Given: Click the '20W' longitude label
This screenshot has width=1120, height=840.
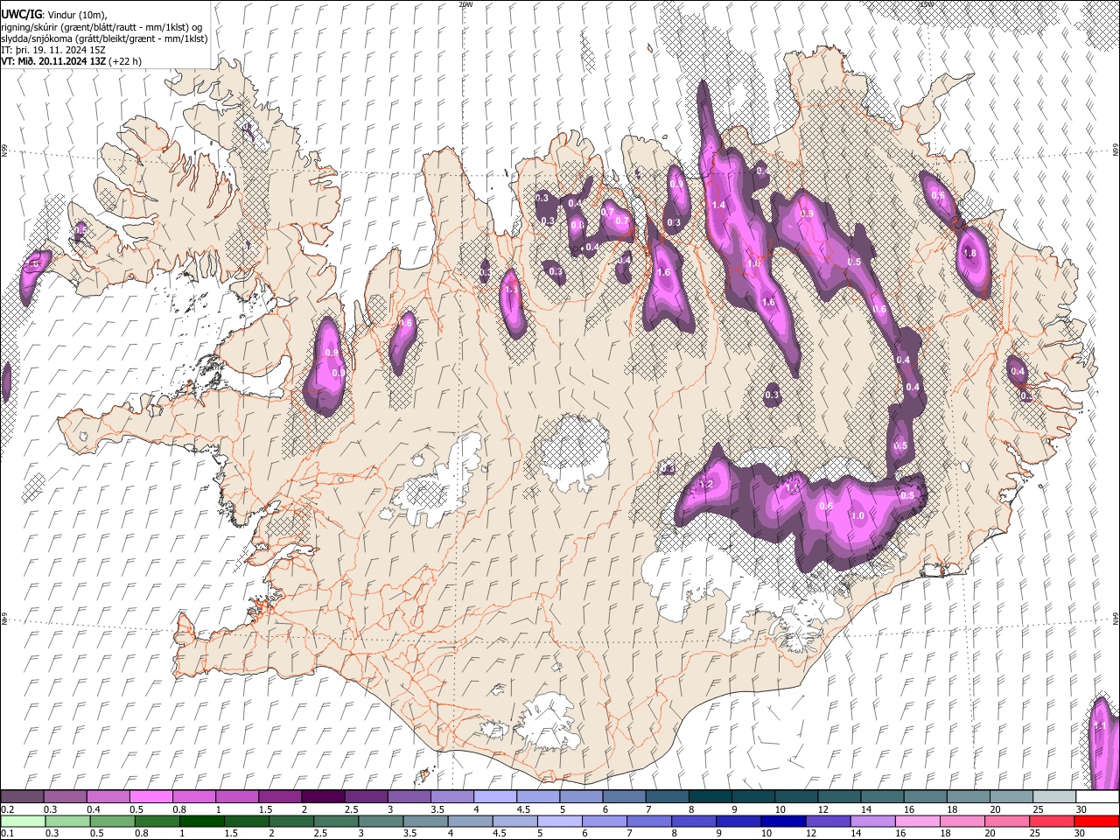Looking at the screenshot, I should tap(465, 4).
